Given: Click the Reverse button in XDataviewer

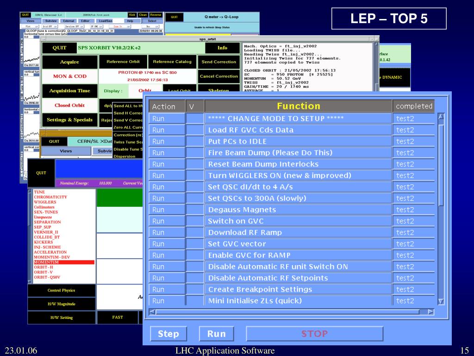Looking at the screenshot, I should point(156,15).
